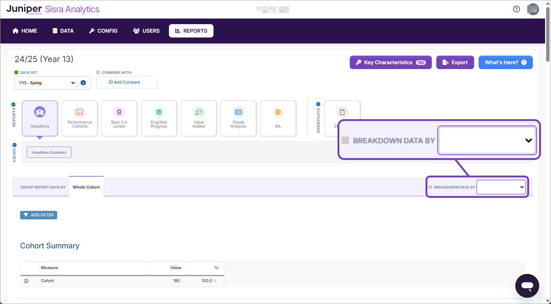Expand the Breakdown Data By dropdown

click(501, 187)
